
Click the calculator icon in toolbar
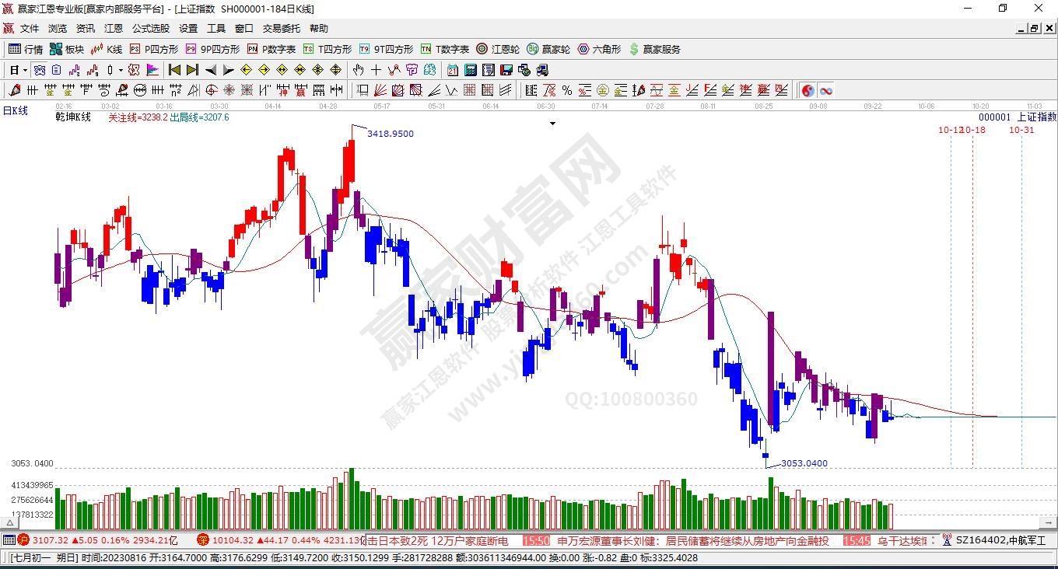[470, 70]
